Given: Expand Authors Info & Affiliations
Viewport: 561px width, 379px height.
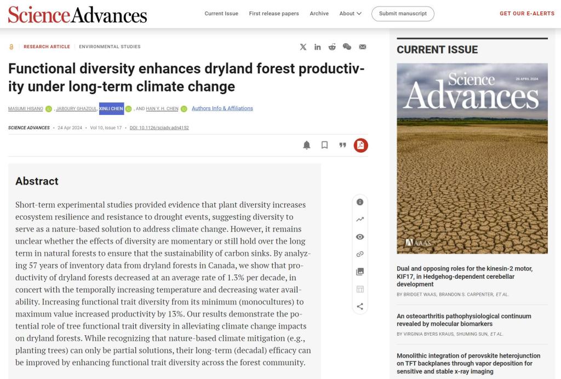Looking at the screenshot, I should point(222,108).
